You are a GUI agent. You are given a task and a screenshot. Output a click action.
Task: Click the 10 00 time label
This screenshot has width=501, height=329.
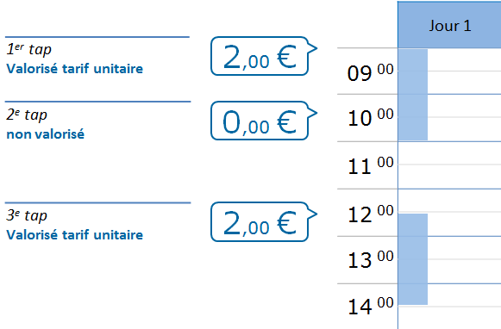pyautogui.click(x=370, y=117)
